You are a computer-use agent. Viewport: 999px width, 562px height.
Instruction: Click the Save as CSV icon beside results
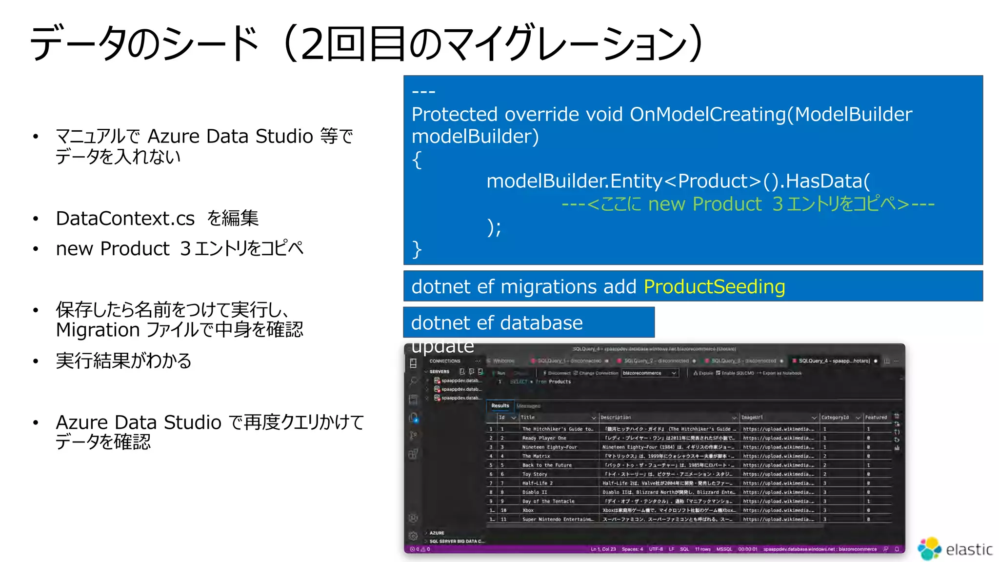click(897, 417)
